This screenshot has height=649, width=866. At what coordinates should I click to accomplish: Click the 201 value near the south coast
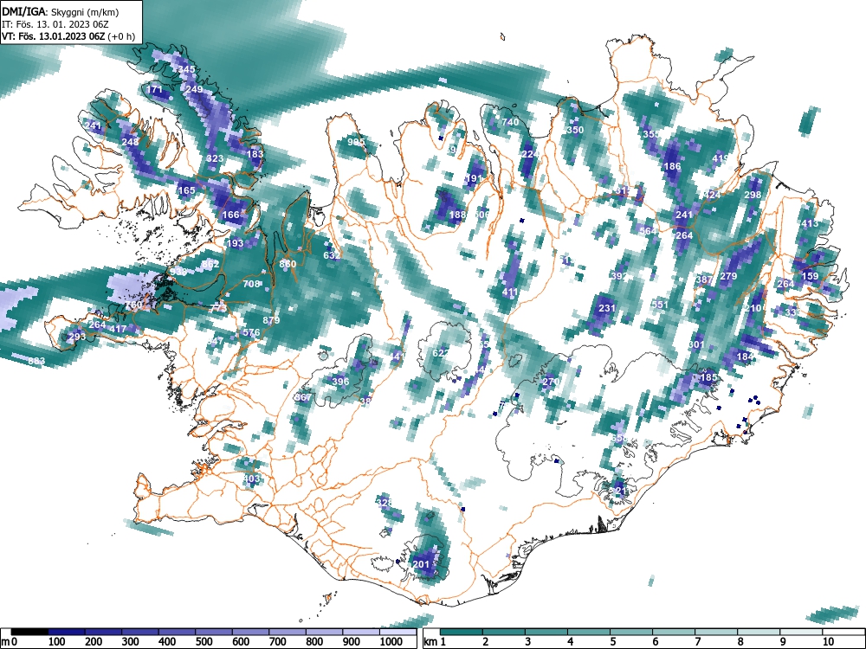point(421,564)
